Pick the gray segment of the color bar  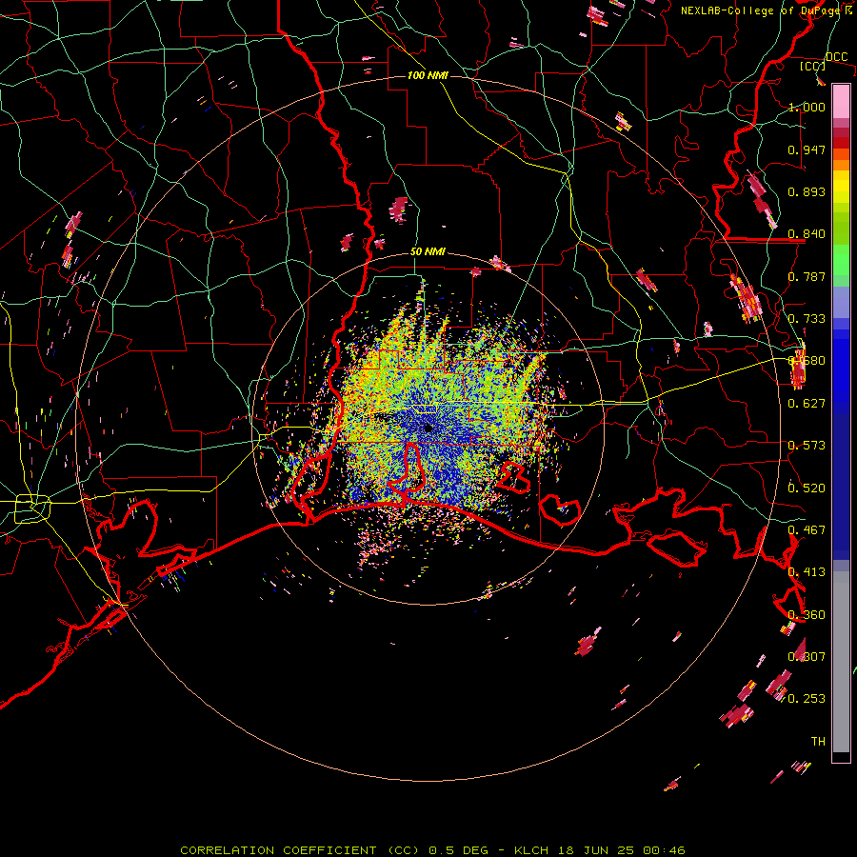841,662
